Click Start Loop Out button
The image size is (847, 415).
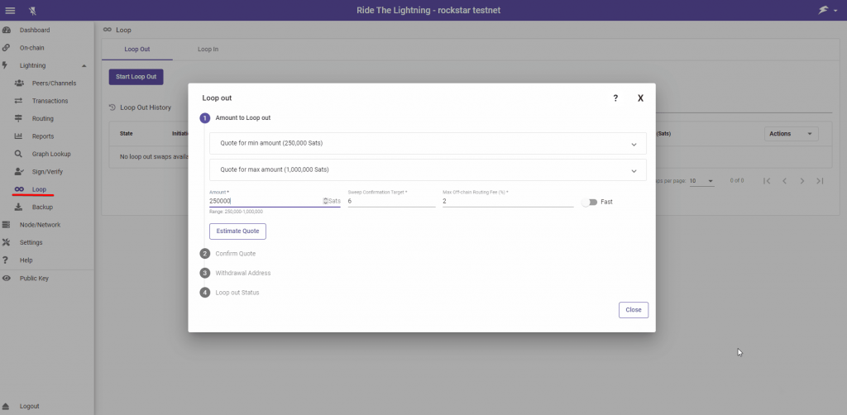pos(136,77)
